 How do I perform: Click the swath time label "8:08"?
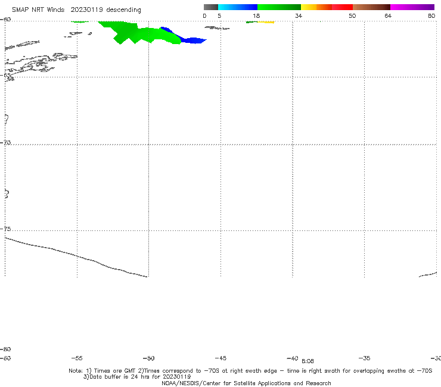click(308, 361)
